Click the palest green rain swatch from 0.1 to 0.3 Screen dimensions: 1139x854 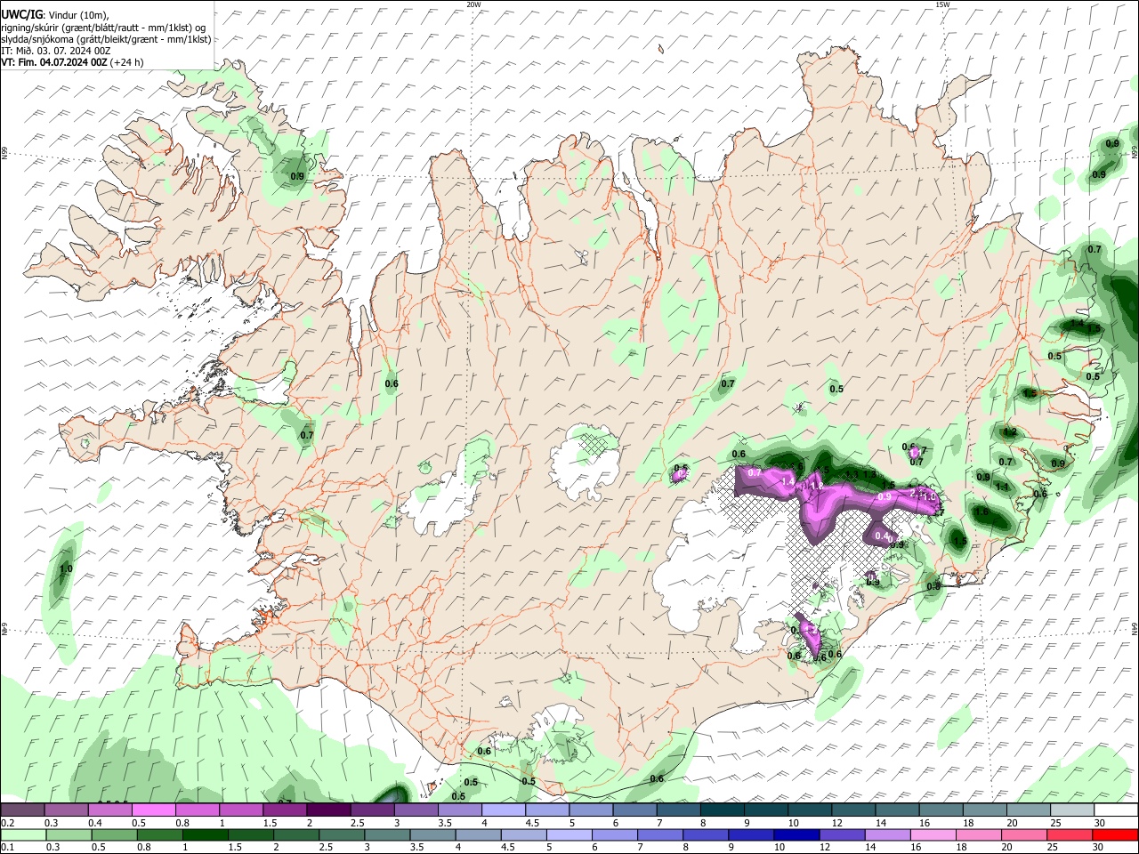pyautogui.click(x=22, y=834)
